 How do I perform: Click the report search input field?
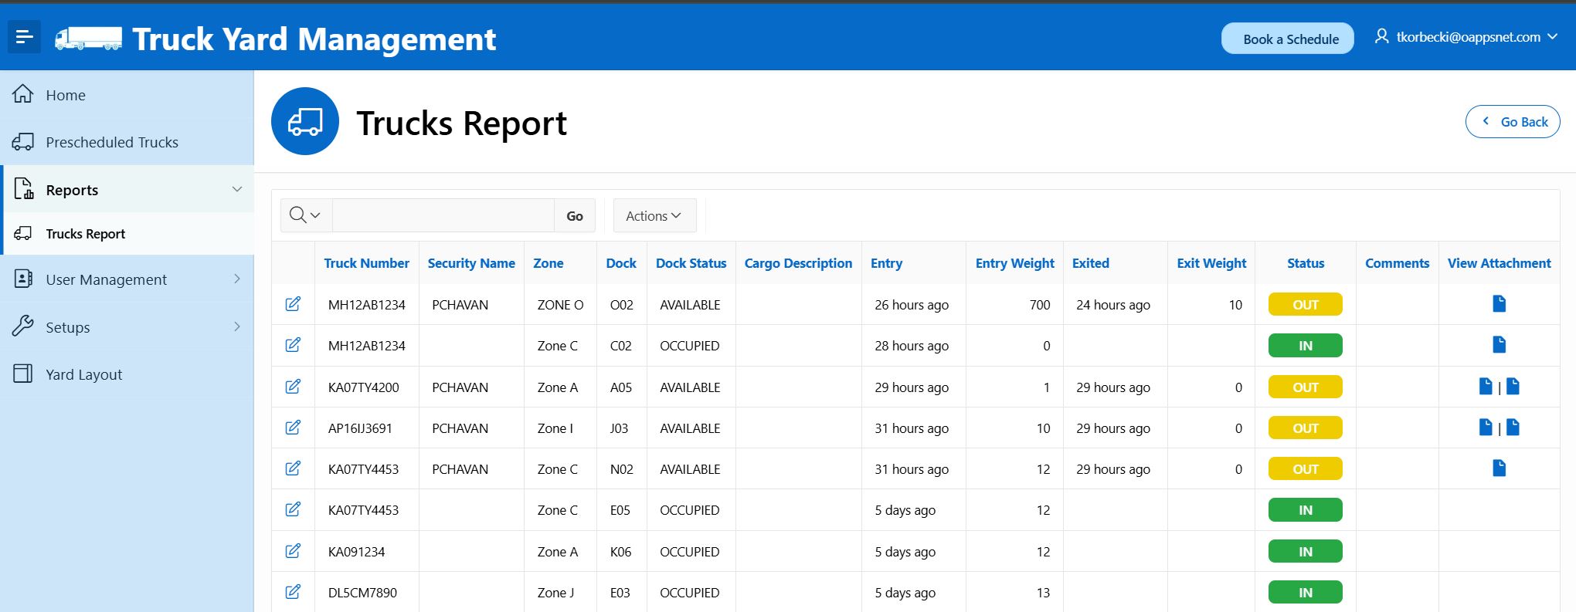point(443,216)
